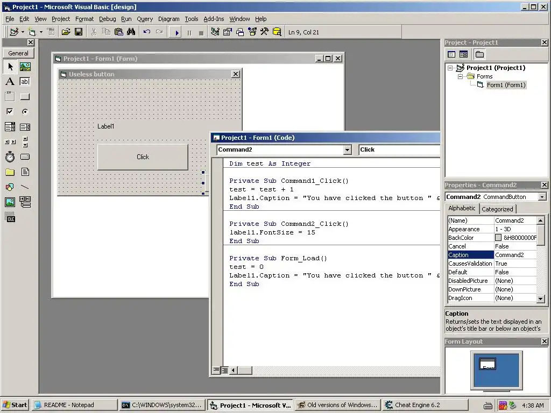Close the toolbox panel
The width and height of the screenshot is (551, 413).
click(x=31, y=42)
